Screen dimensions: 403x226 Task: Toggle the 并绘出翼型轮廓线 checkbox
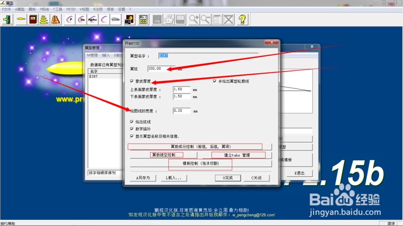215,81
